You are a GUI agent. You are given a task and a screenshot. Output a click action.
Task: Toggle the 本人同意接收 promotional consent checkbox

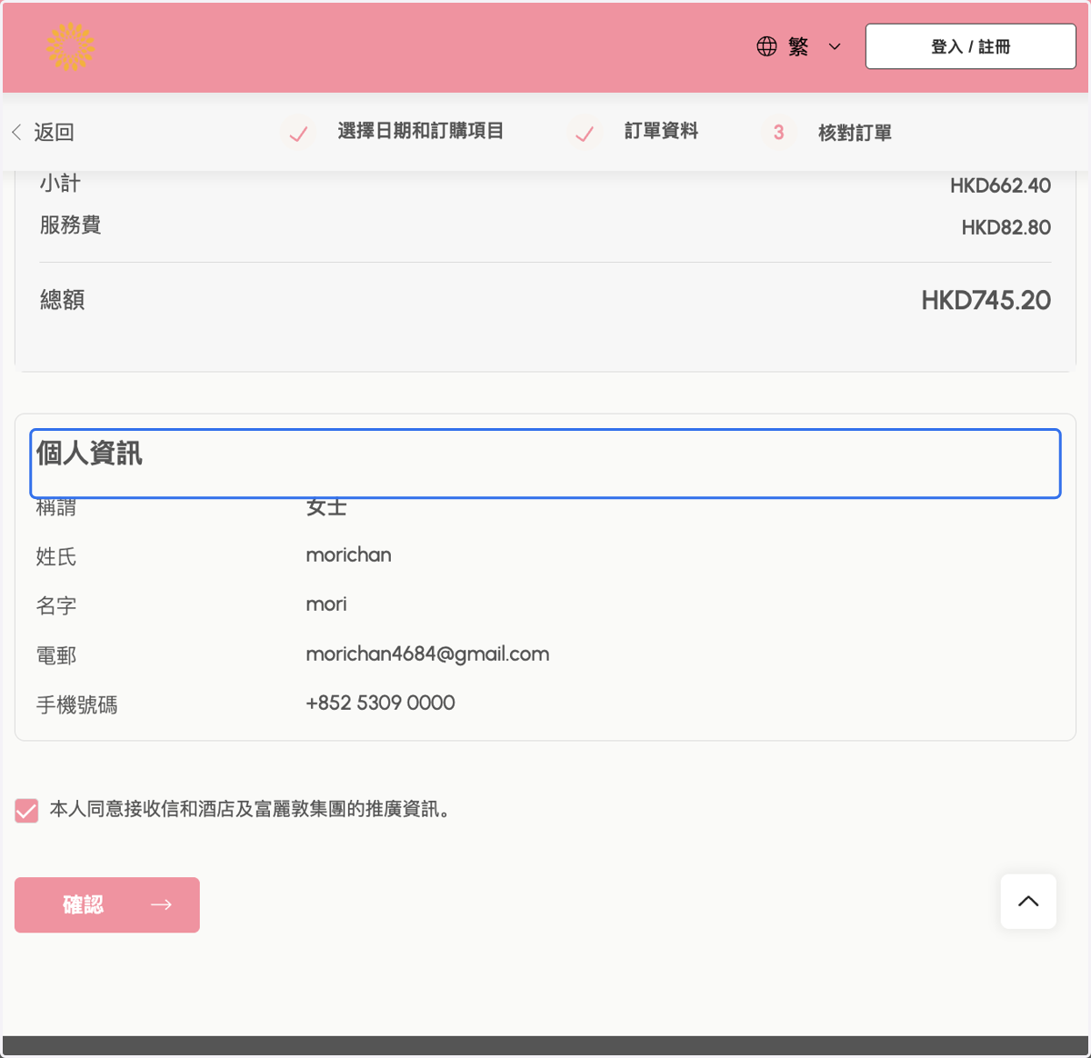tap(26, 810)
